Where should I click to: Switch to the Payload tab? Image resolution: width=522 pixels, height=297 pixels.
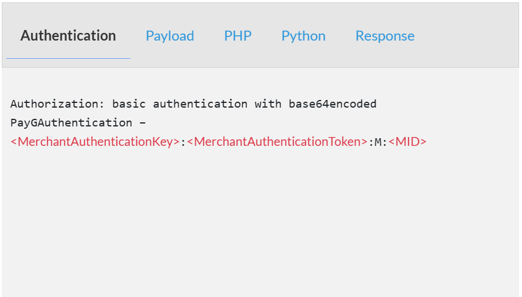tap(170, 36)
